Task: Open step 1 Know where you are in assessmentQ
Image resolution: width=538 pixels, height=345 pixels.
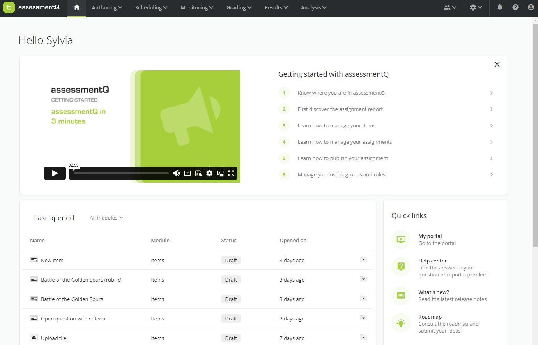Action: (x=341, y=93)
